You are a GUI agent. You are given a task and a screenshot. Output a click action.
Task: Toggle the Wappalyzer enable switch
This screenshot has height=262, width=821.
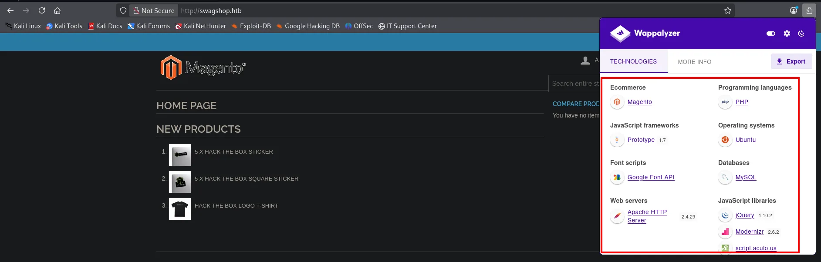(x=771, y=34)
